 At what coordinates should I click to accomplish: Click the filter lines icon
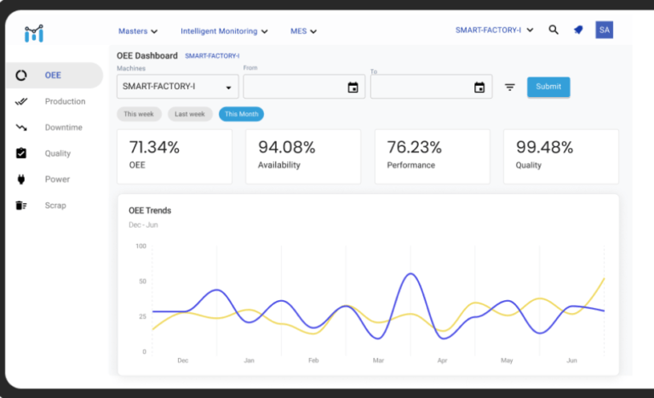point(510,87)
